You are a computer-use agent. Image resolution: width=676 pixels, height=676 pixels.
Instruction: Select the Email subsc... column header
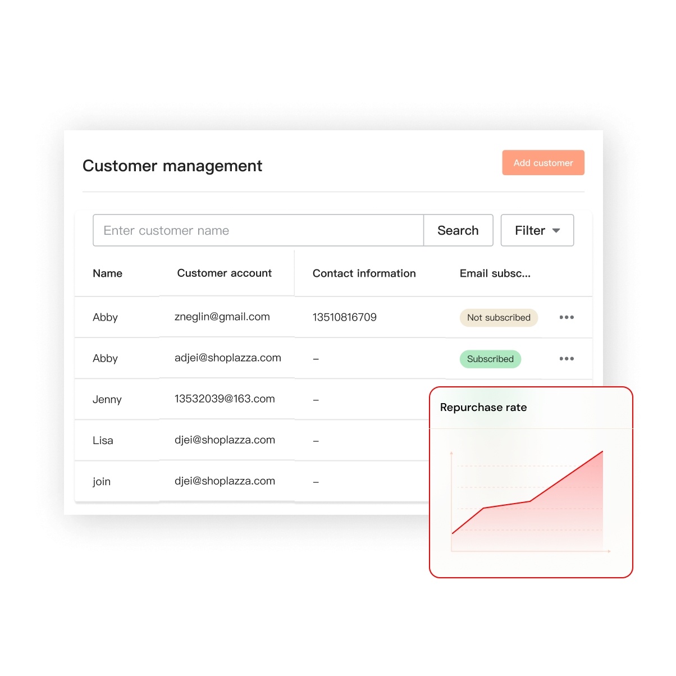tap(495, 273)
